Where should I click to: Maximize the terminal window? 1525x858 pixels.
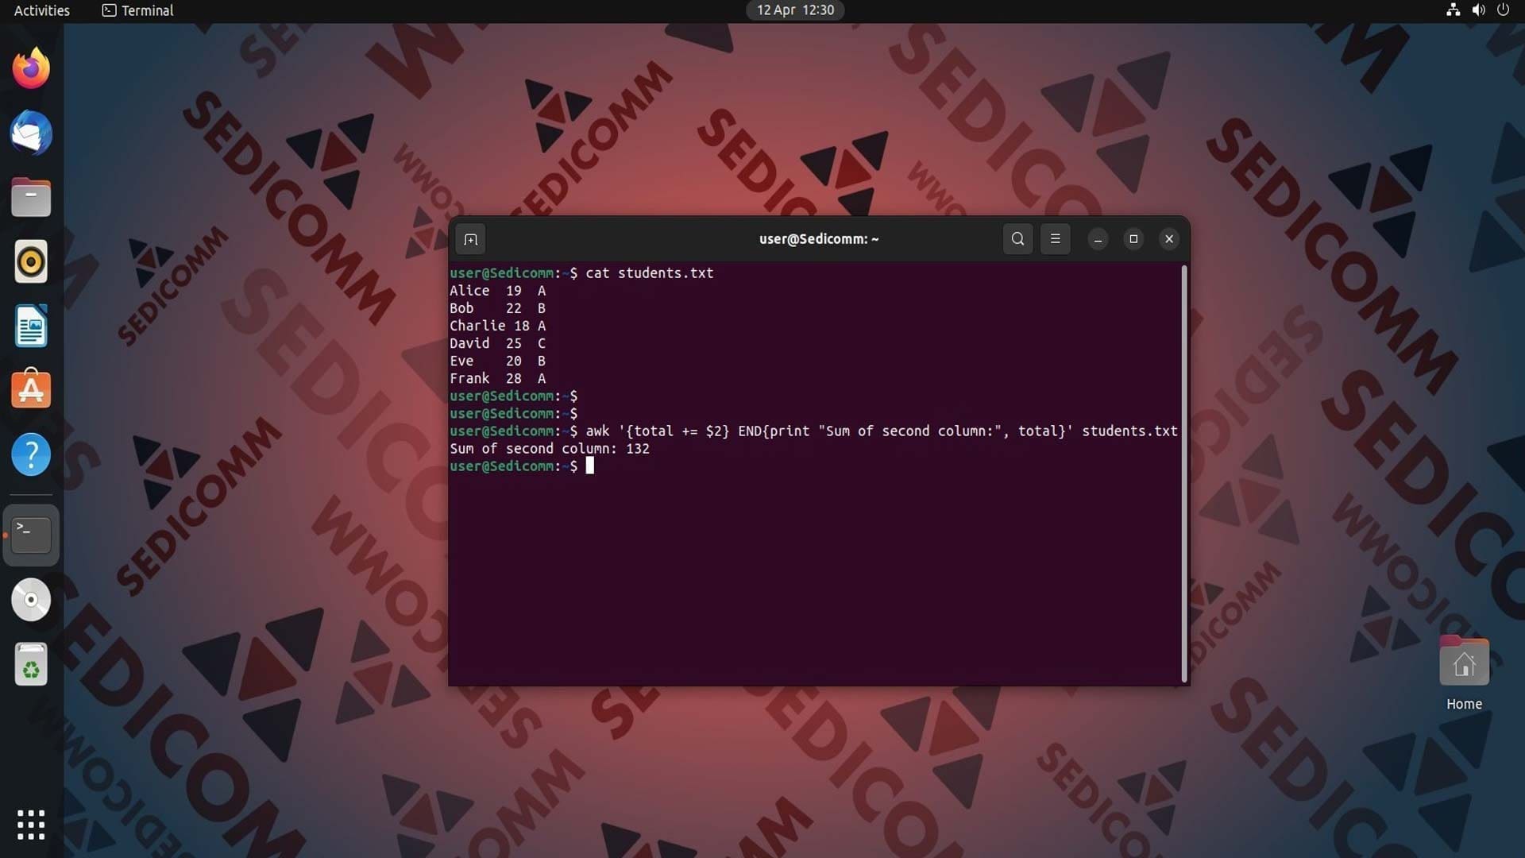[x=1133, y=239]
